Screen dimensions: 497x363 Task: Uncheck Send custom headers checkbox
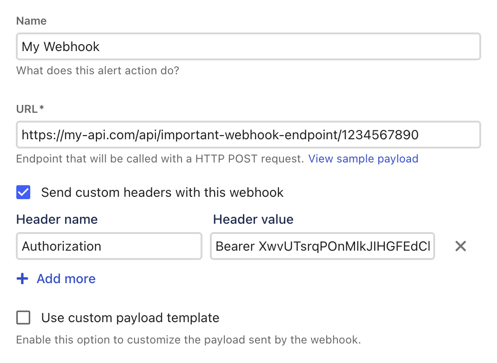23,192
